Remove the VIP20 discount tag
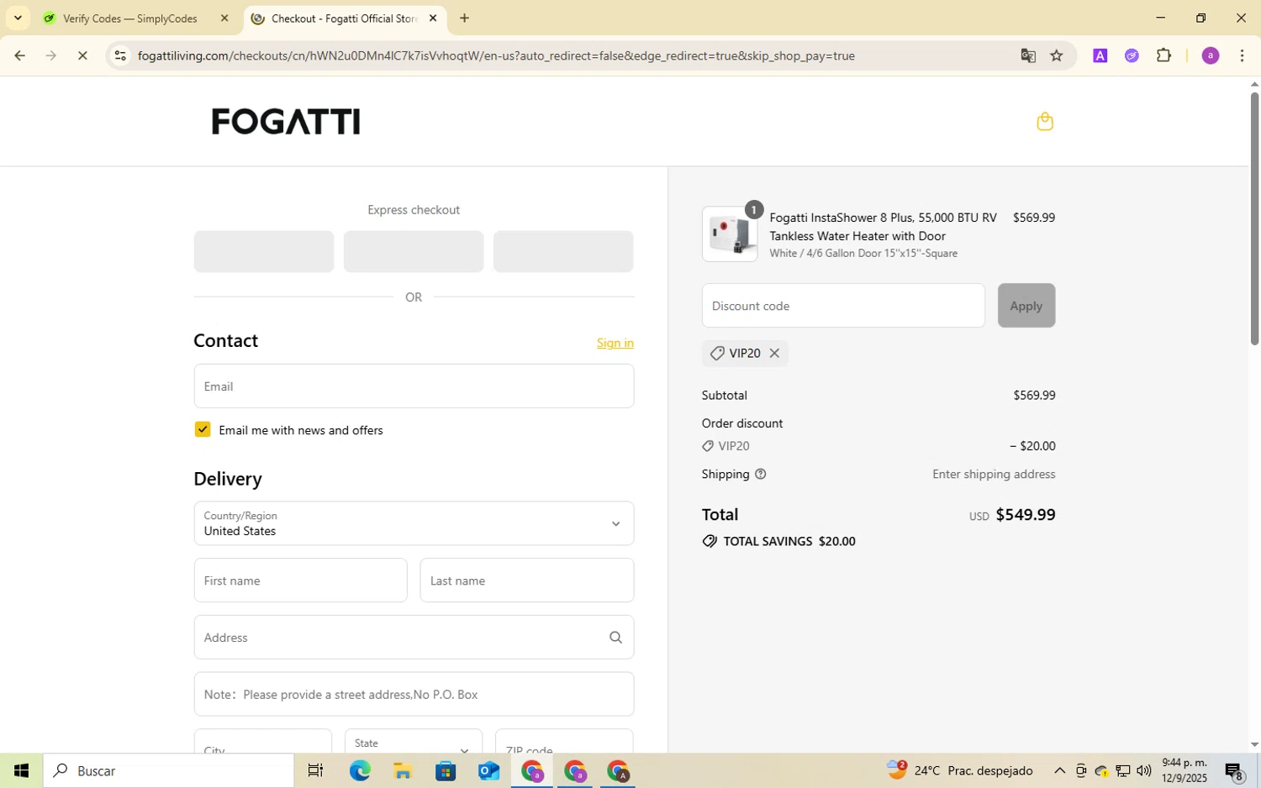 coord(774,354)
